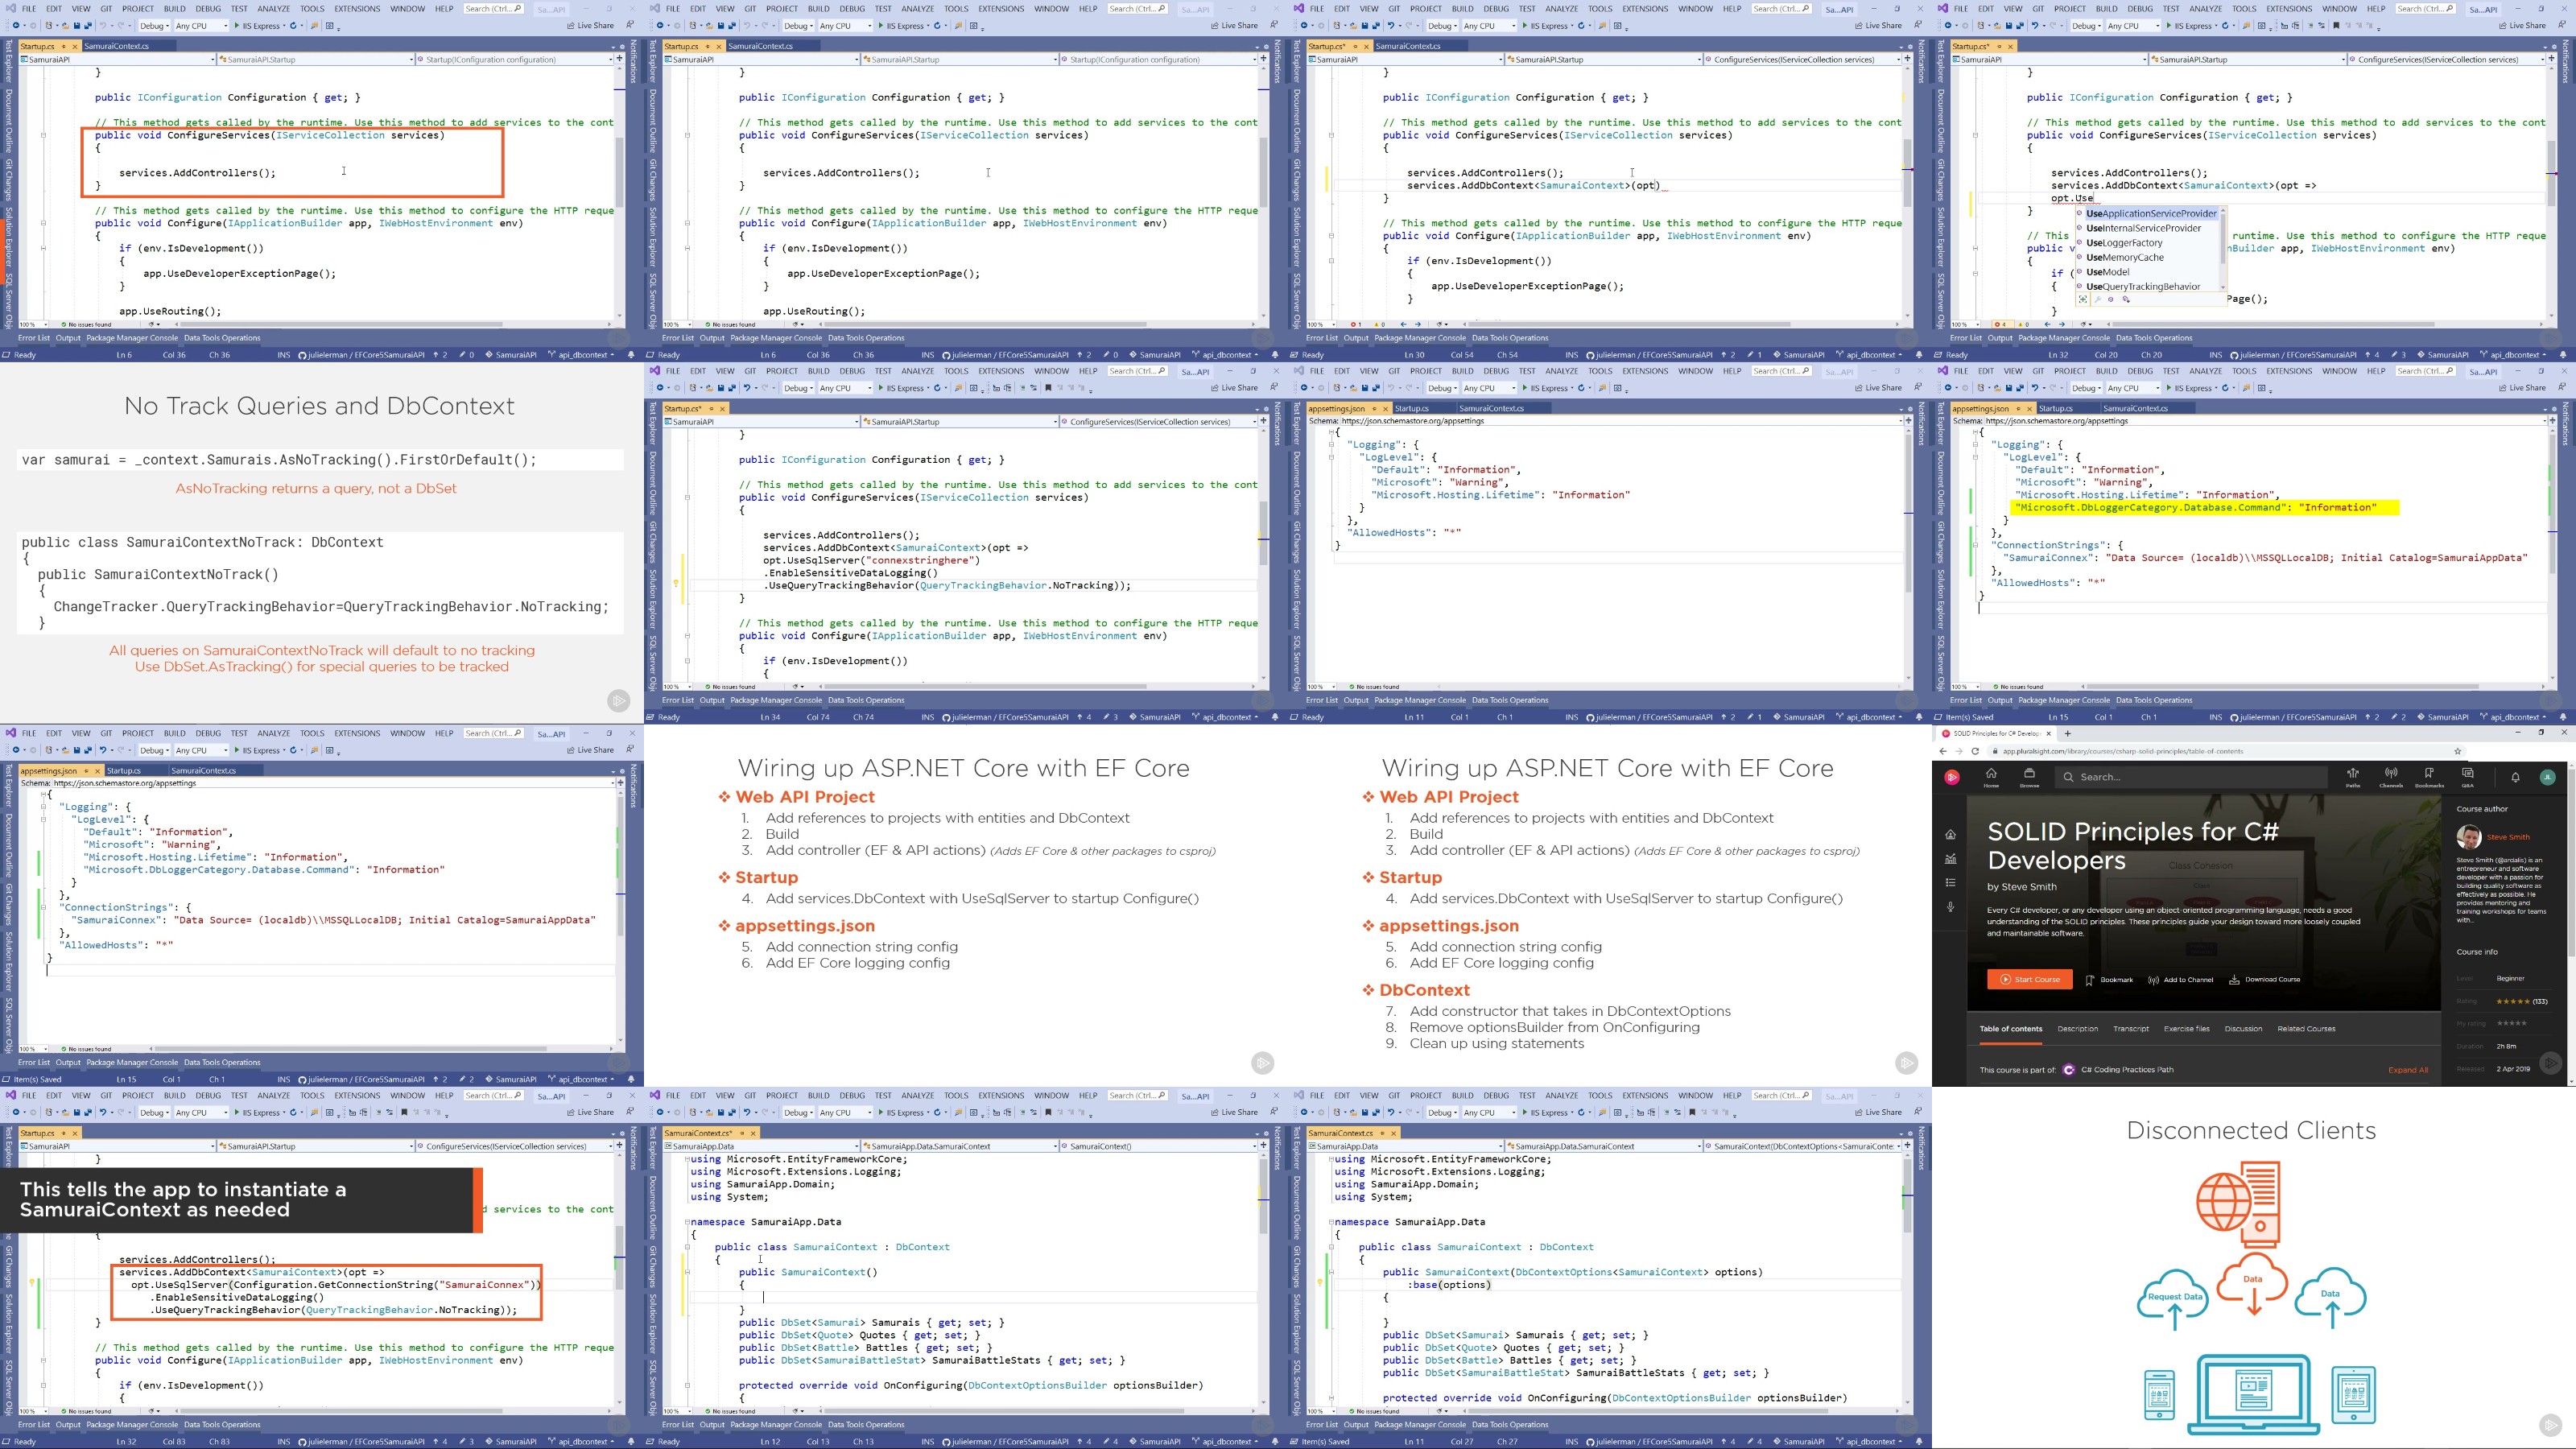This screenshot has height=1449, width=2576.
Task: Click the analytics chart icon in Pluralsight sidebar
Action: pos(1950,858)
